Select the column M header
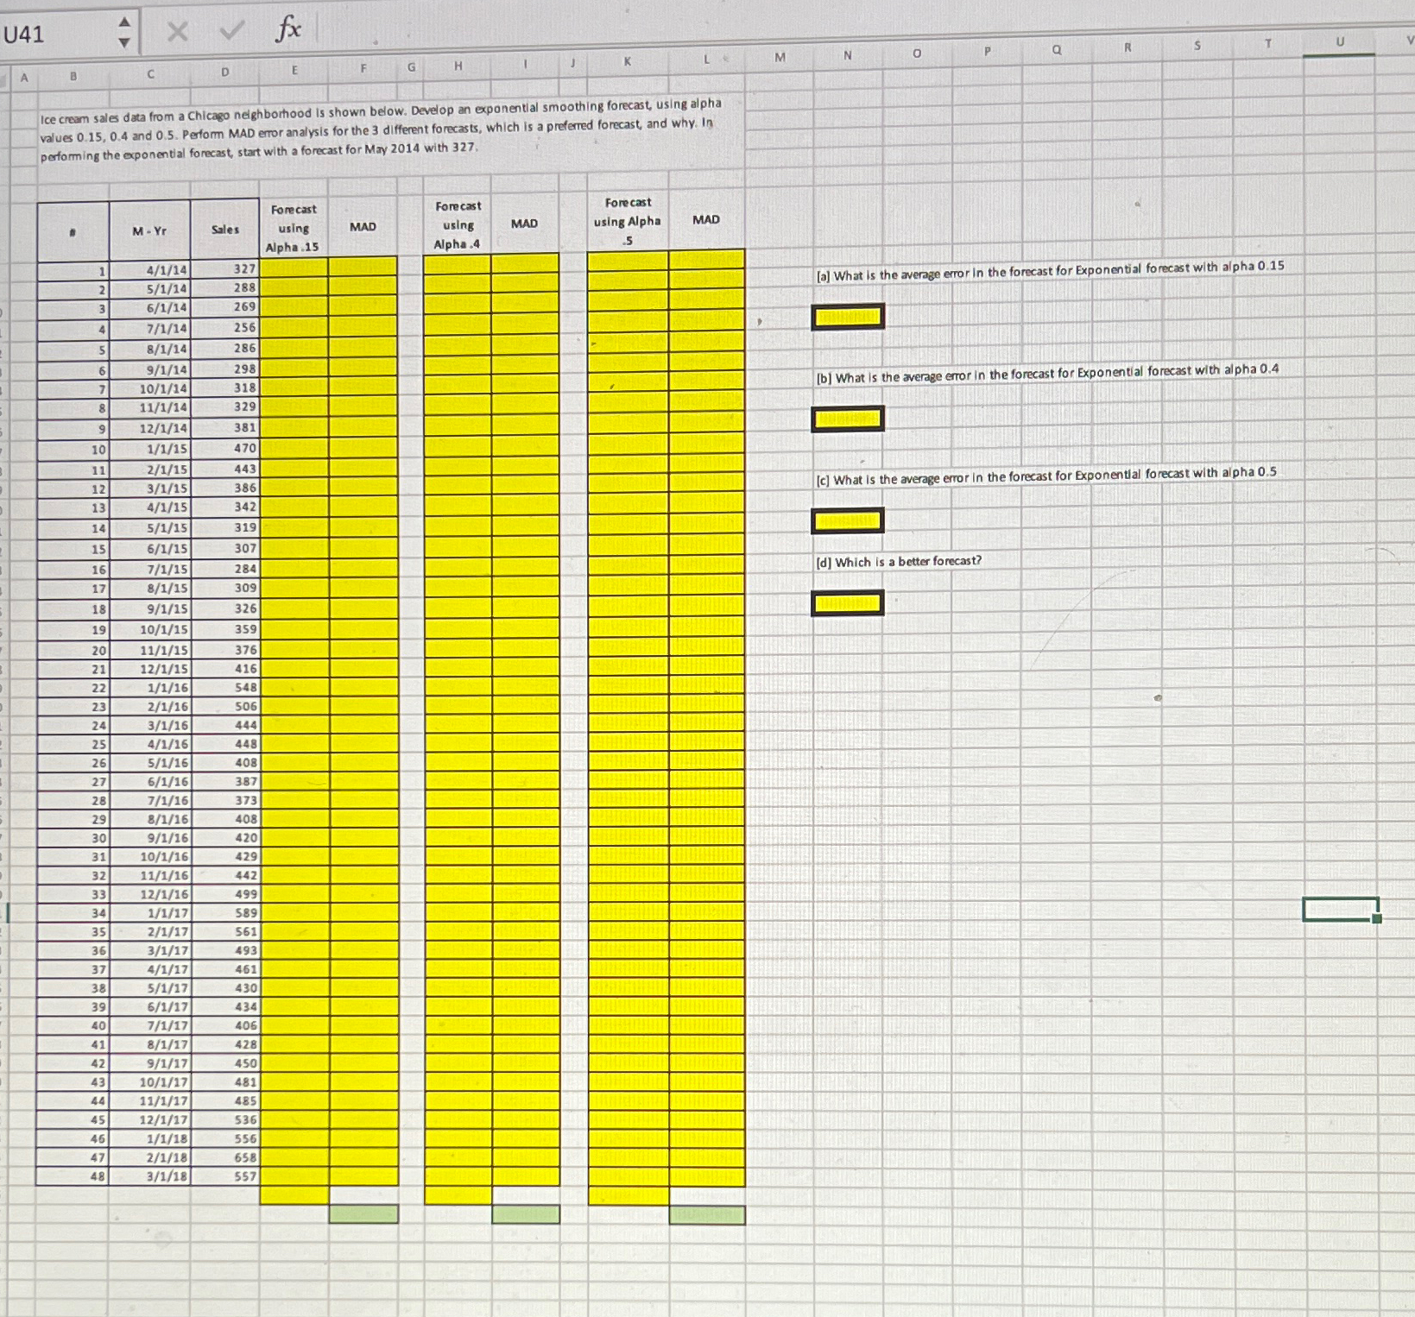The width and height of the screenshot is (1415, 1317). (780, 57)
